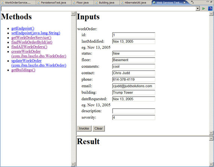Show the hidden editor tabs overflow list
Screen dimensions: 214x167
coord(192,2)
